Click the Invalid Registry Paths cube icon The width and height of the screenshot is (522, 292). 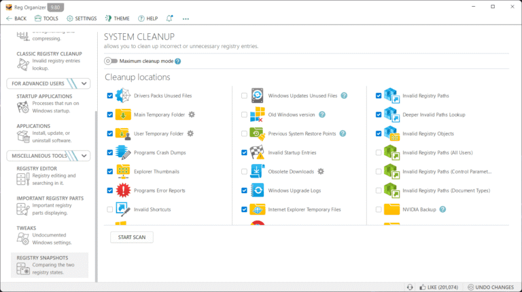(x=391, y=96)
